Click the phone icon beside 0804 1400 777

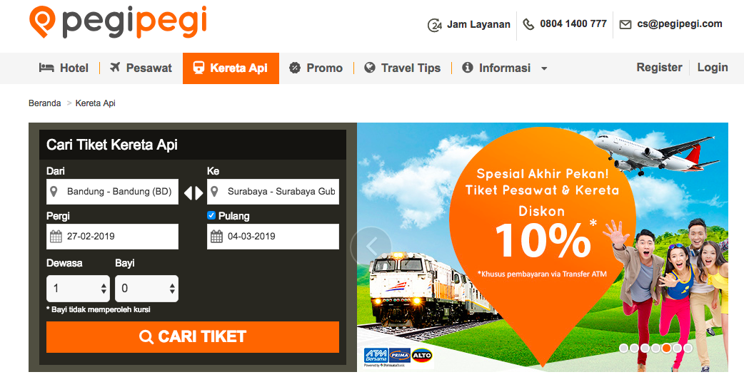pos(528,24)
